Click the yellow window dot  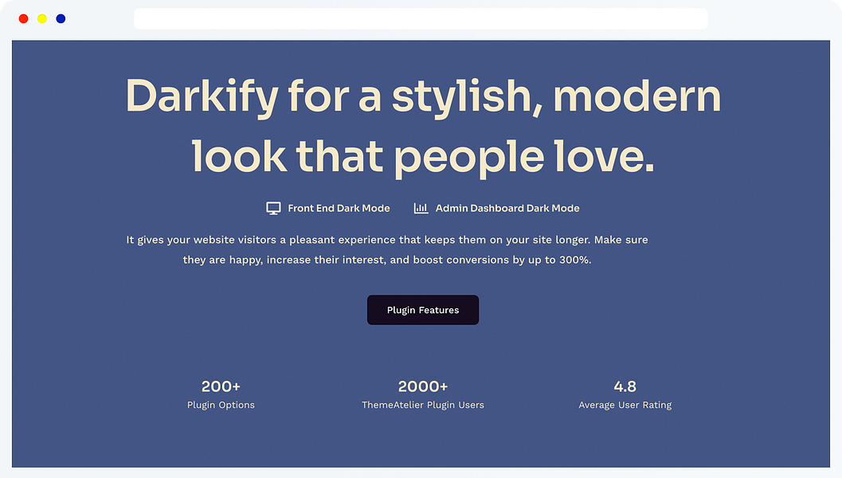[42, 18]
